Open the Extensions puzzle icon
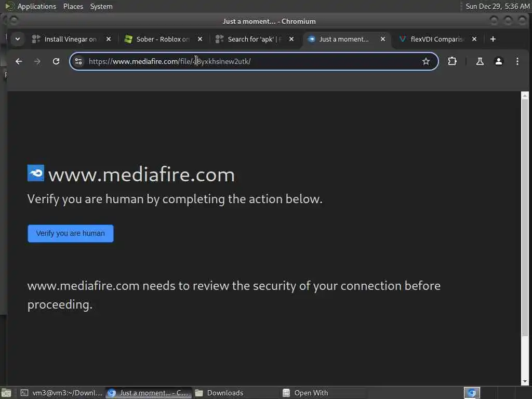 pyautogui.click(x=453, y=61)
